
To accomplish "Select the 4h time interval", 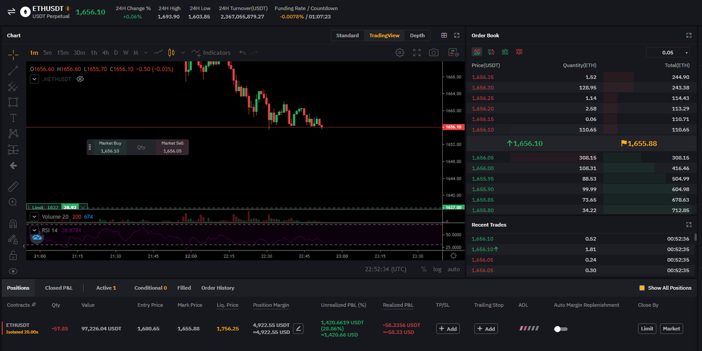I will click(x=105, y=53).
